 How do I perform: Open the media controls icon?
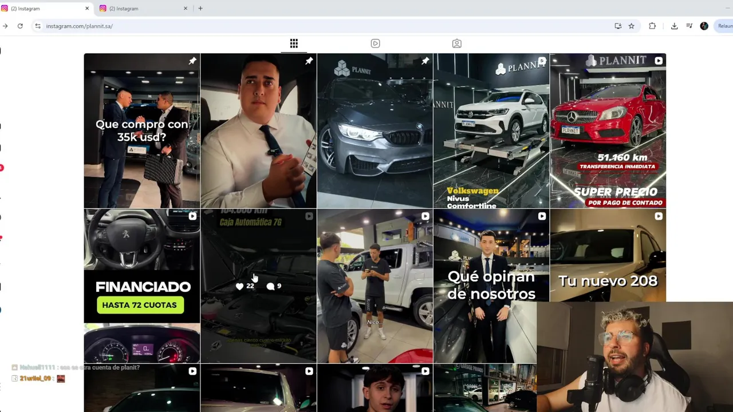(689, 26)
